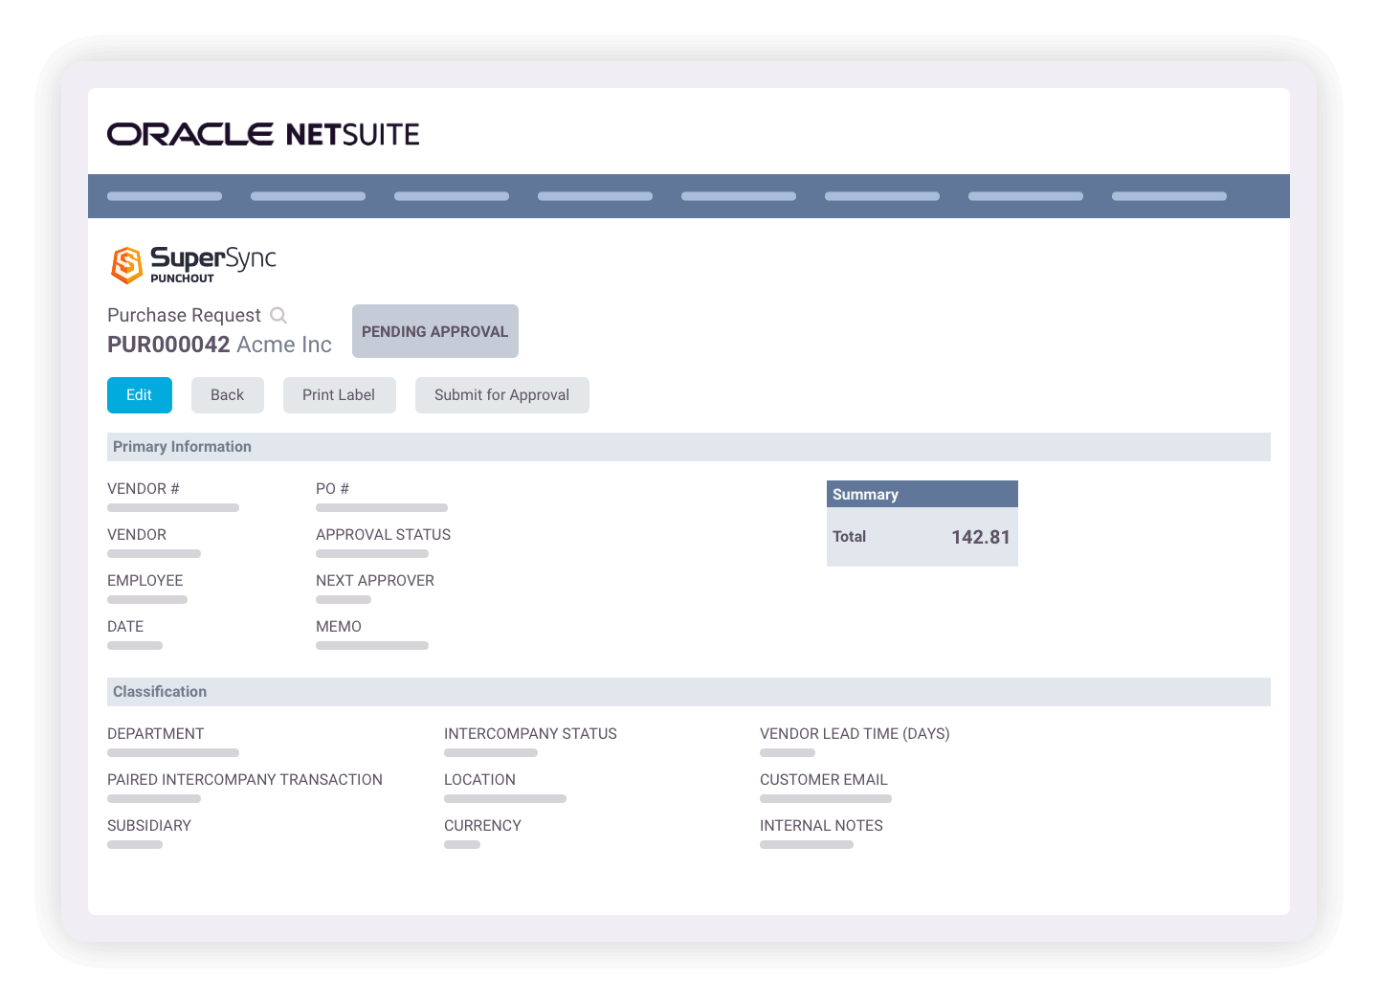The width and height of the screenshot is (1378, 1003).
Task: Click the SuperSync PunchOut logo
Action: tap(193, 264)
